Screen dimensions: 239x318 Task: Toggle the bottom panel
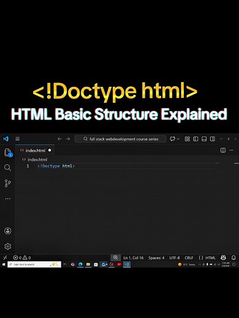(x=204, y=139)
